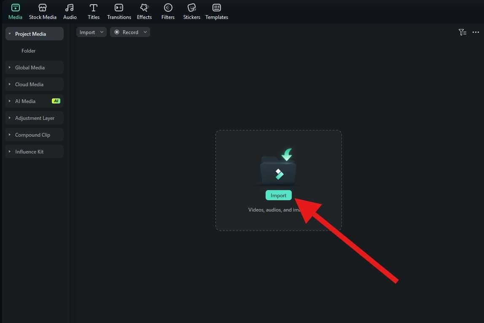Select the Adjustment Layer item
484x323 pixels.
point(35,118)
